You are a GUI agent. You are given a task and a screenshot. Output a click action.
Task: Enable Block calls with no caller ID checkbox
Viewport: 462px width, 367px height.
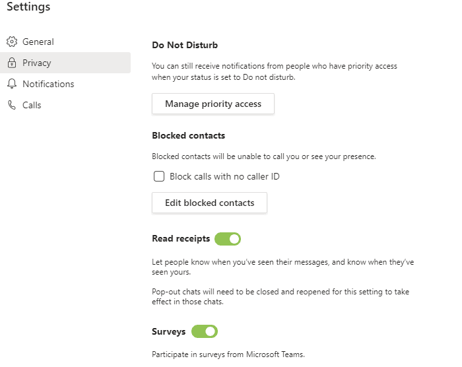click(159, 176)
